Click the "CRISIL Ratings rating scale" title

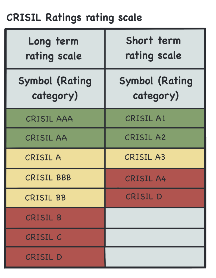point(74,18)
